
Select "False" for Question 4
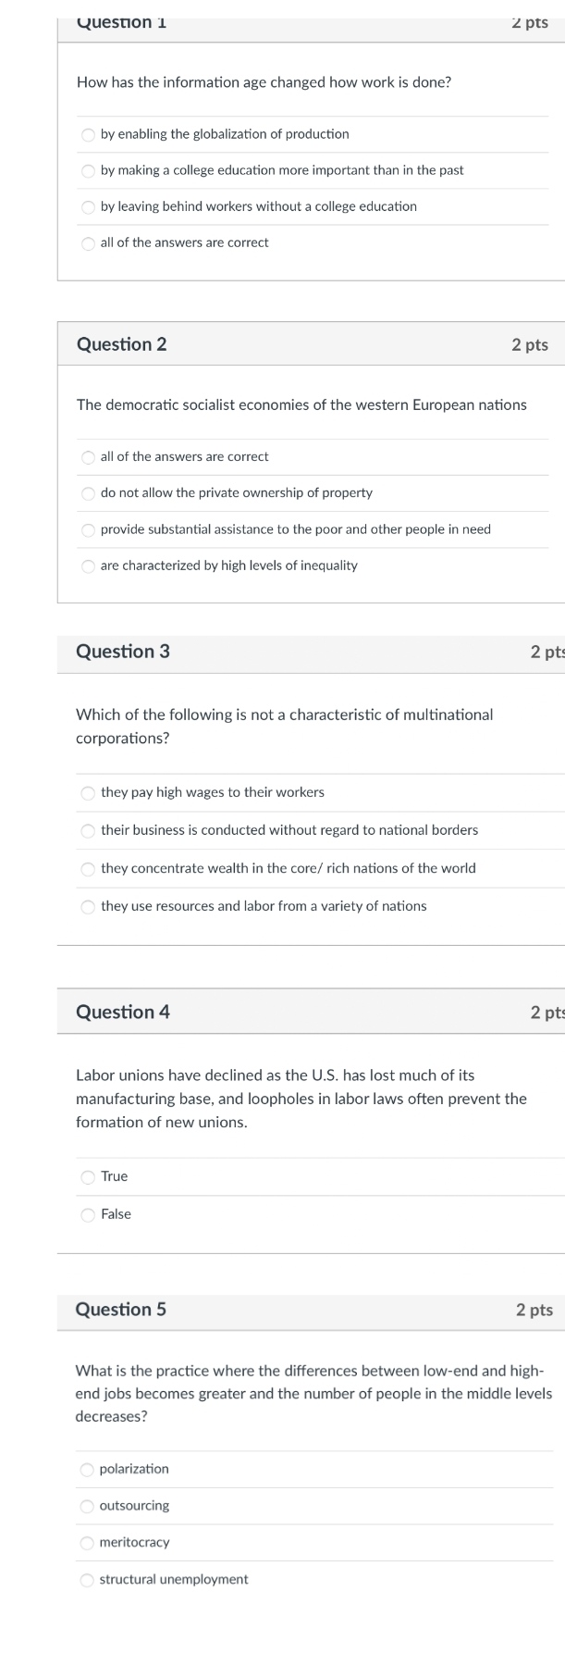pyautogui.click(x=87, y=1214)
